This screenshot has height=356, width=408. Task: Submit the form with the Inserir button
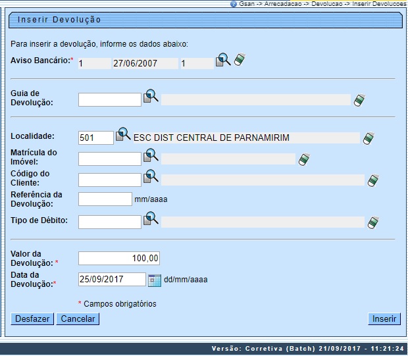click(384, 318)
